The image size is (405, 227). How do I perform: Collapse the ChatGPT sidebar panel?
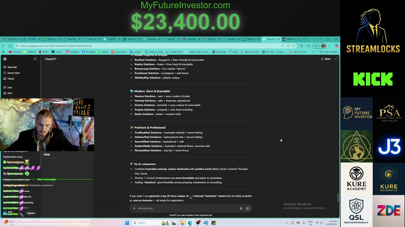(35, 59)
